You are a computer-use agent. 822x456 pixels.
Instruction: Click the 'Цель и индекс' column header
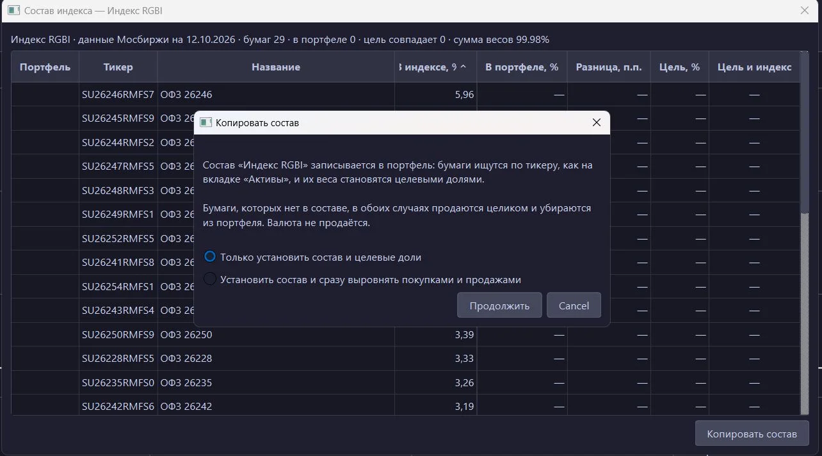coord(755,67)
